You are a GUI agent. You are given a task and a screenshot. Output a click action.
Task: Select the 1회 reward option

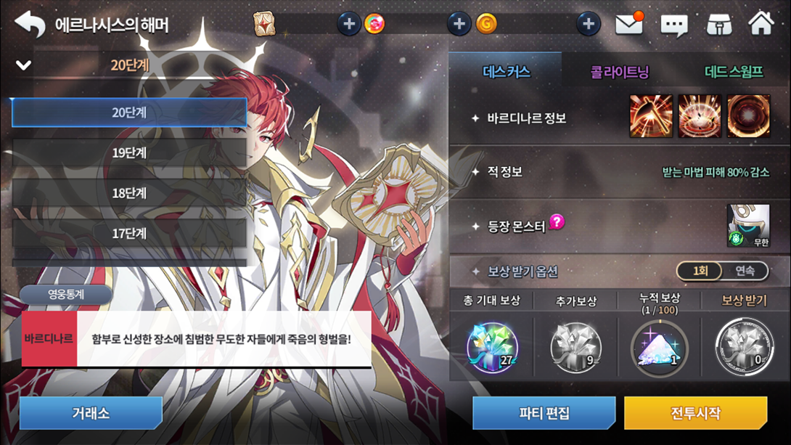click(x=700, y=271)
